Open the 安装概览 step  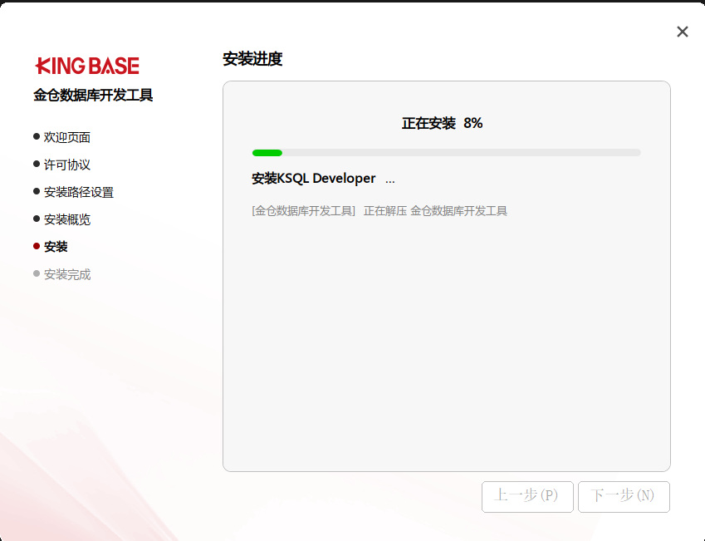point(67,219)
